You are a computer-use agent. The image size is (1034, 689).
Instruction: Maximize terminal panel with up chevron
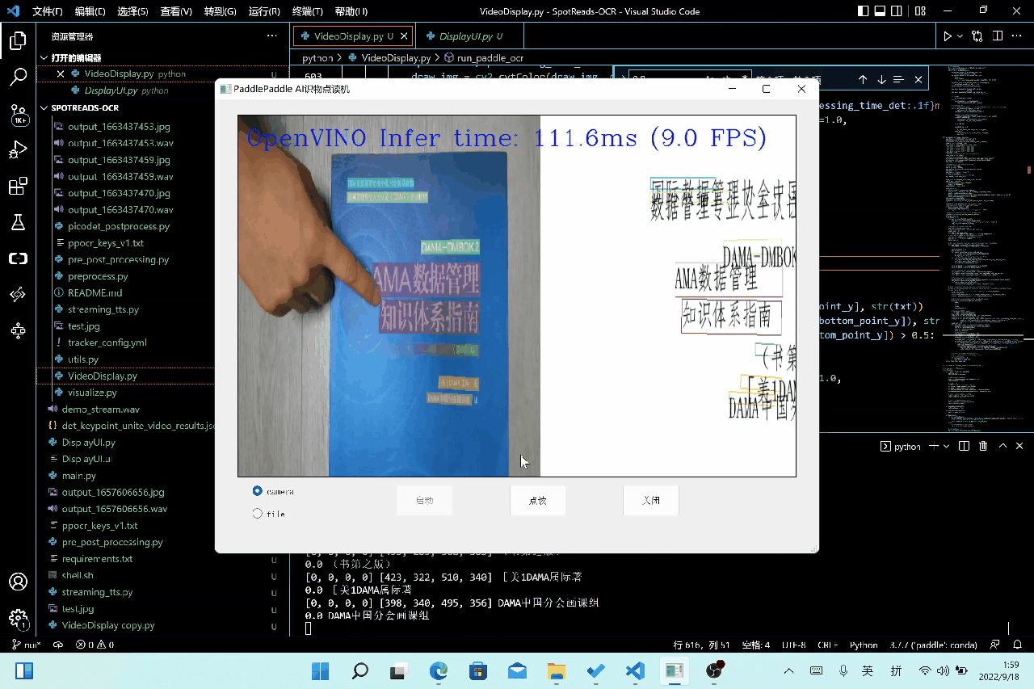click(1002, 446)
